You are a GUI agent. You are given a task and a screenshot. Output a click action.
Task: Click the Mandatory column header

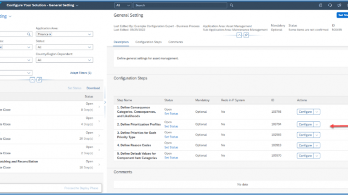[x=203, y=100]
